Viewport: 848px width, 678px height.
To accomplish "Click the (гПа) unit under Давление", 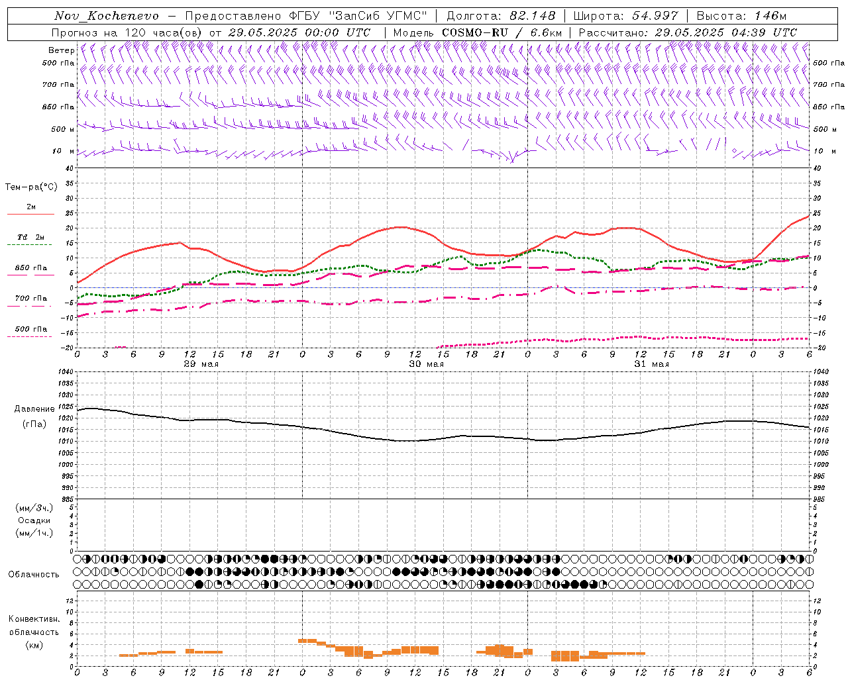I will pyautogui.click(x=34, y=424).
